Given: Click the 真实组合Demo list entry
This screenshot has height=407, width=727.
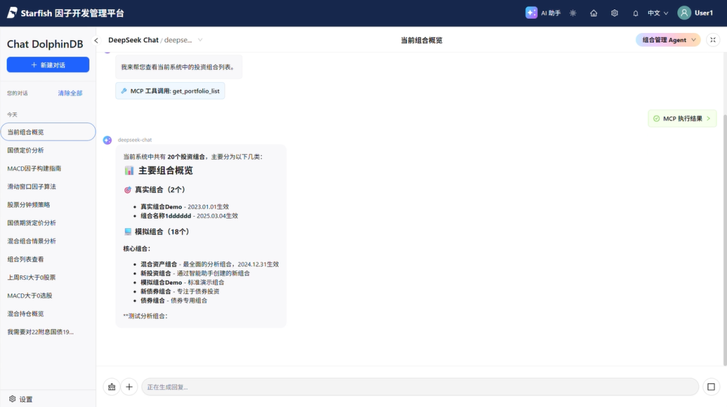Looking at the screenshot, I should click(184, 207).
